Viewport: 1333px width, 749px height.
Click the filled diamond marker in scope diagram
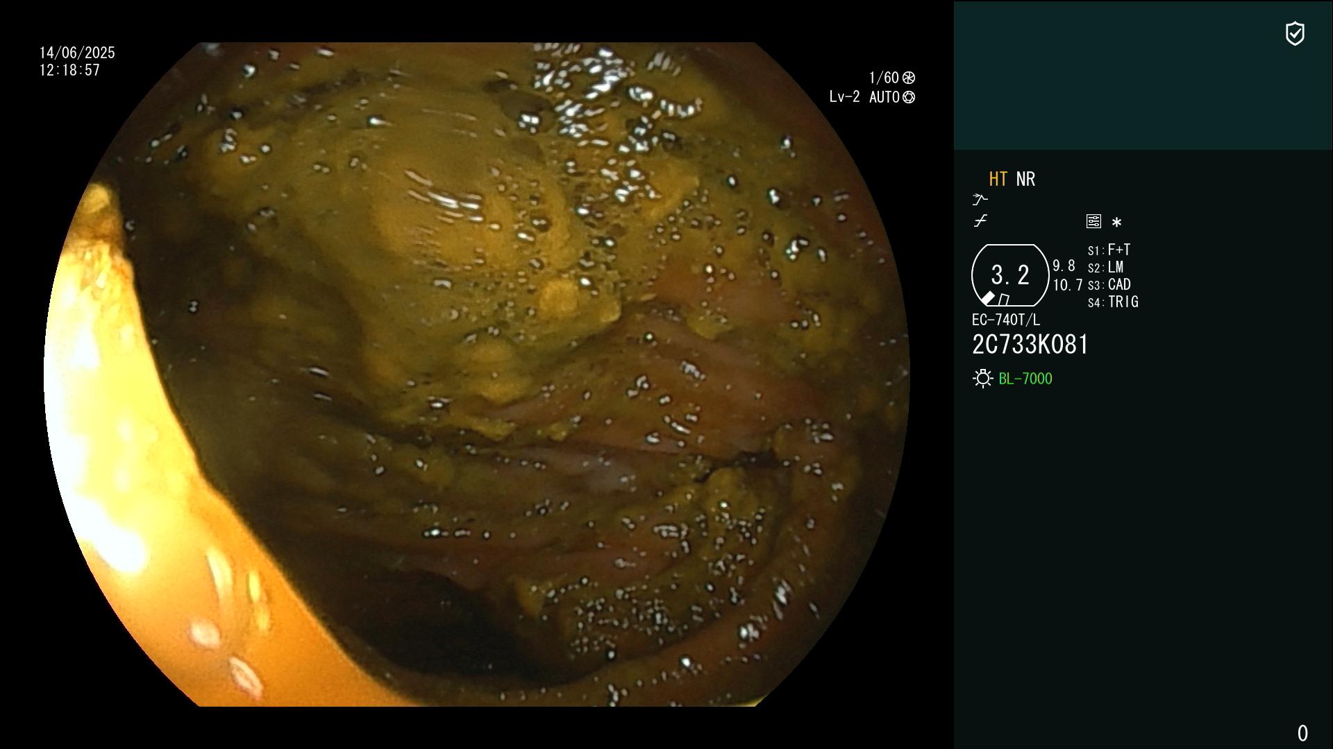pos(988,298)
